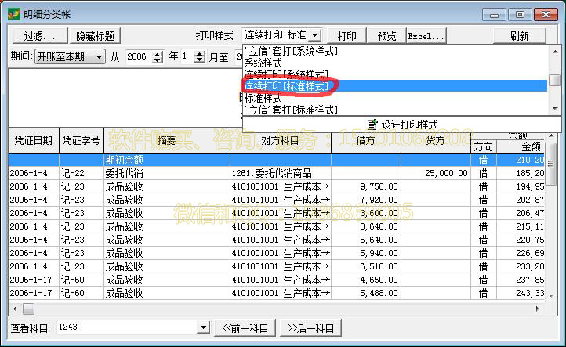Select '立信'套打[系统样式] at top of list
566x347 pixels.
pyautogui.click(x=292, y=51)
